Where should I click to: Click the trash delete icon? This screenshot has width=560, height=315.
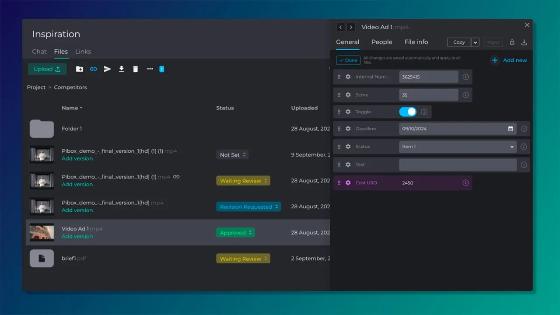(x=135, y=69)
